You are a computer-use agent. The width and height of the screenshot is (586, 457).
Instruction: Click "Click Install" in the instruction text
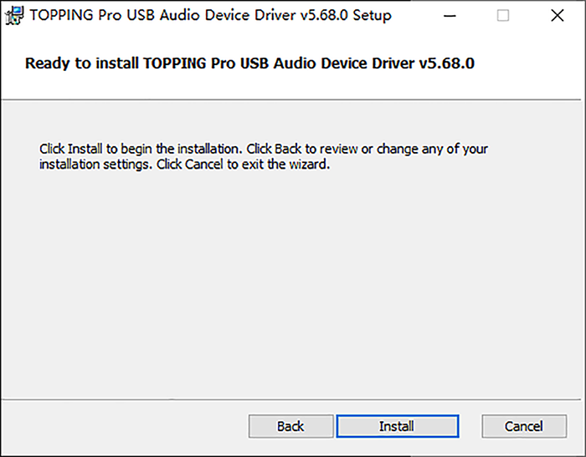(70, 149)
